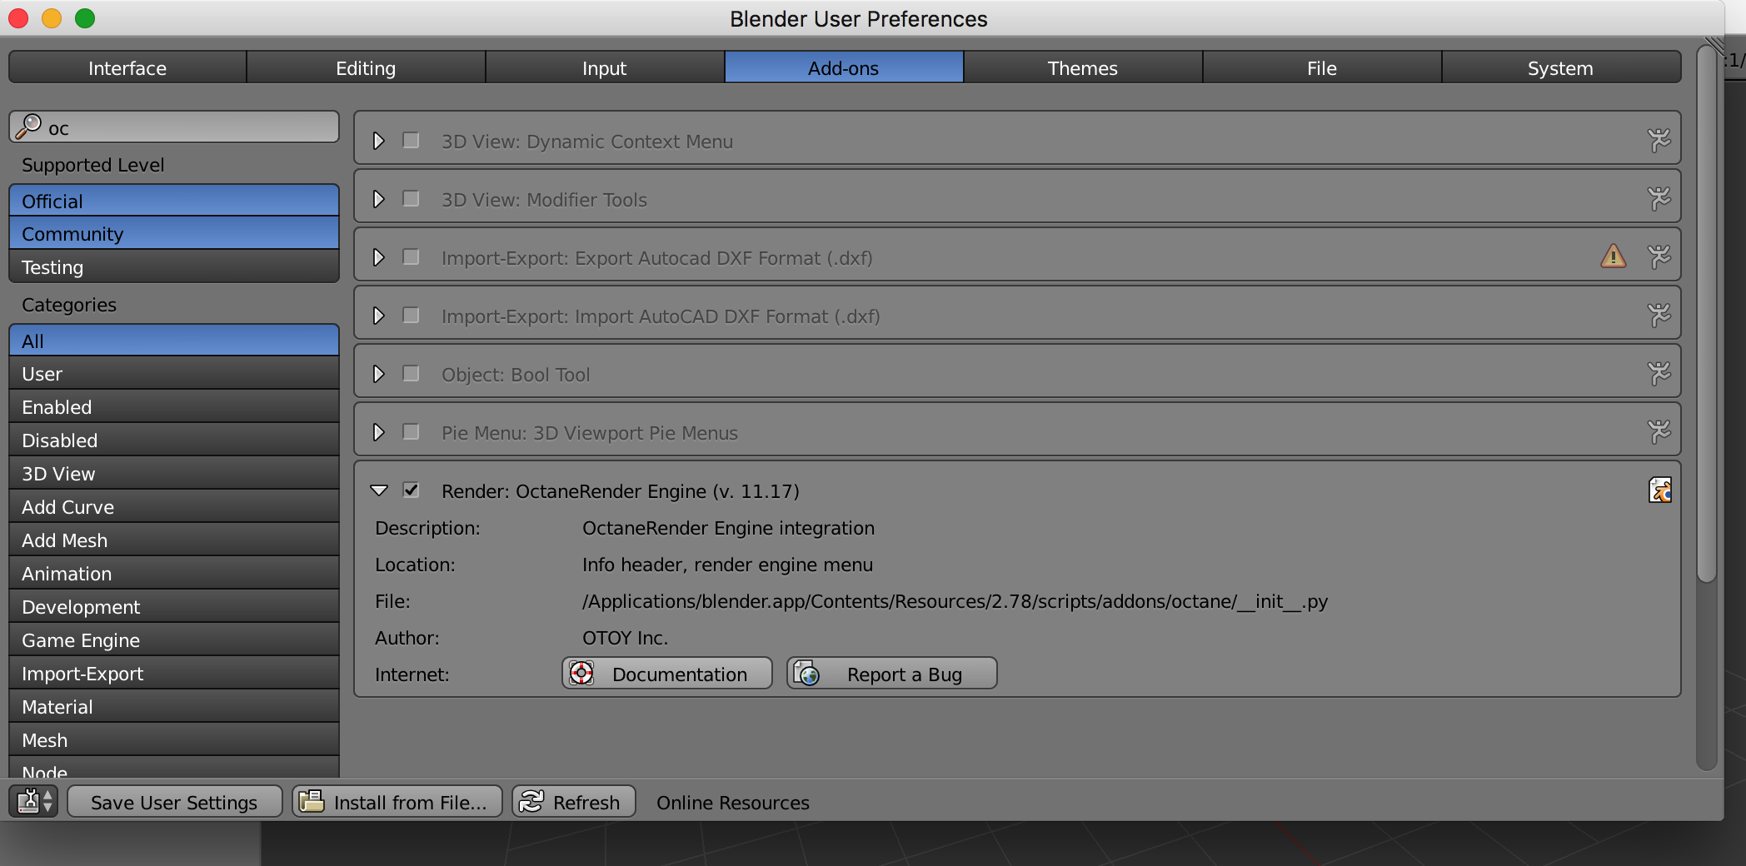
Task: Enable the Import AutoCAD DXF Format add-on
Action: pos(411,315)
